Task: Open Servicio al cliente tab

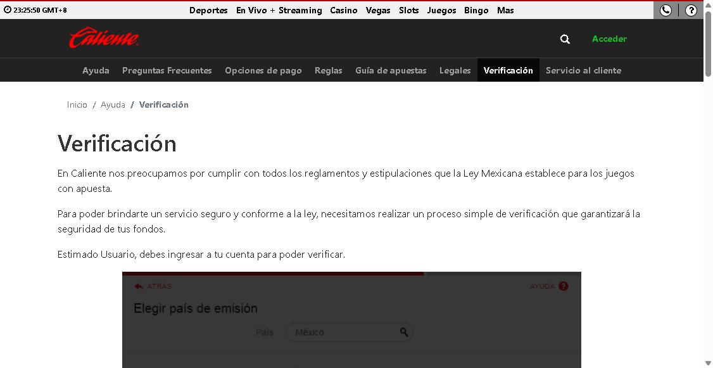Action: (583, 70)
